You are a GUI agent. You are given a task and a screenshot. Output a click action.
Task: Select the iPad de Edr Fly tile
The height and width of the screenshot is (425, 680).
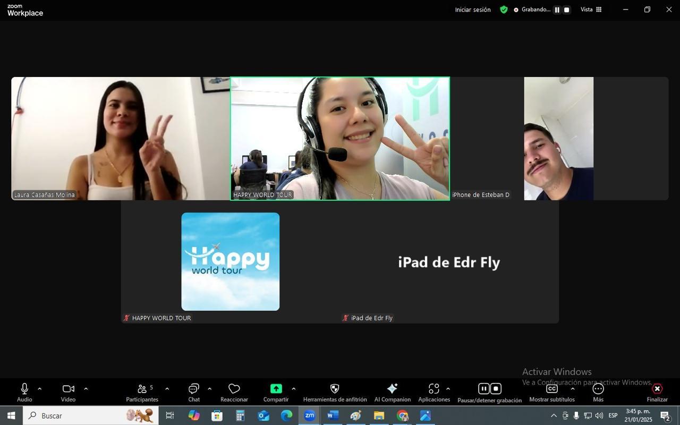point(449,262)
